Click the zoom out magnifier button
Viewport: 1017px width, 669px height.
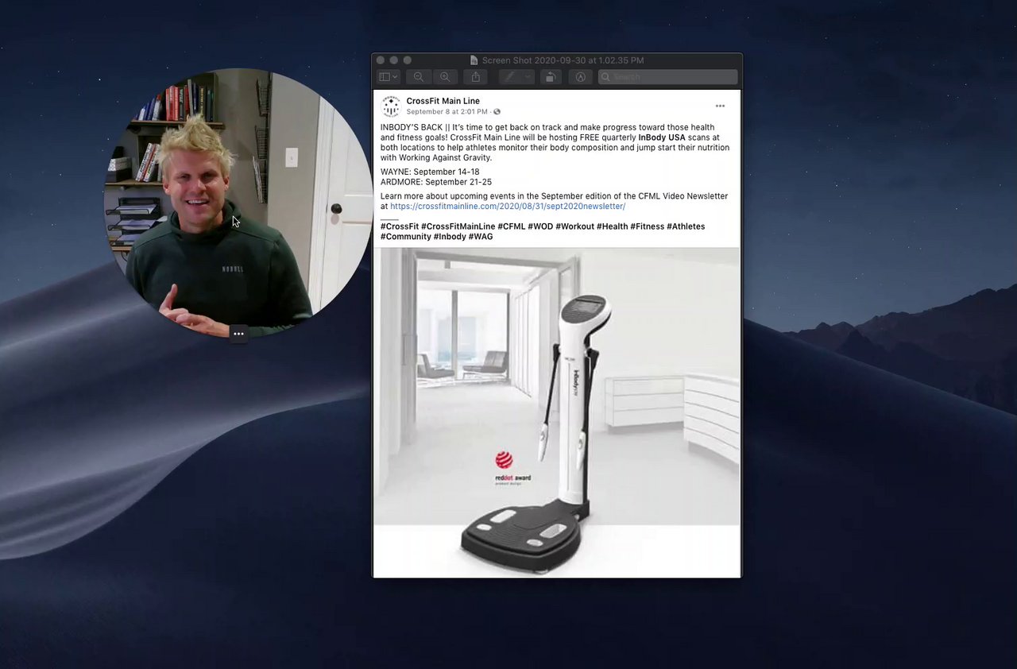click(419, 77)
